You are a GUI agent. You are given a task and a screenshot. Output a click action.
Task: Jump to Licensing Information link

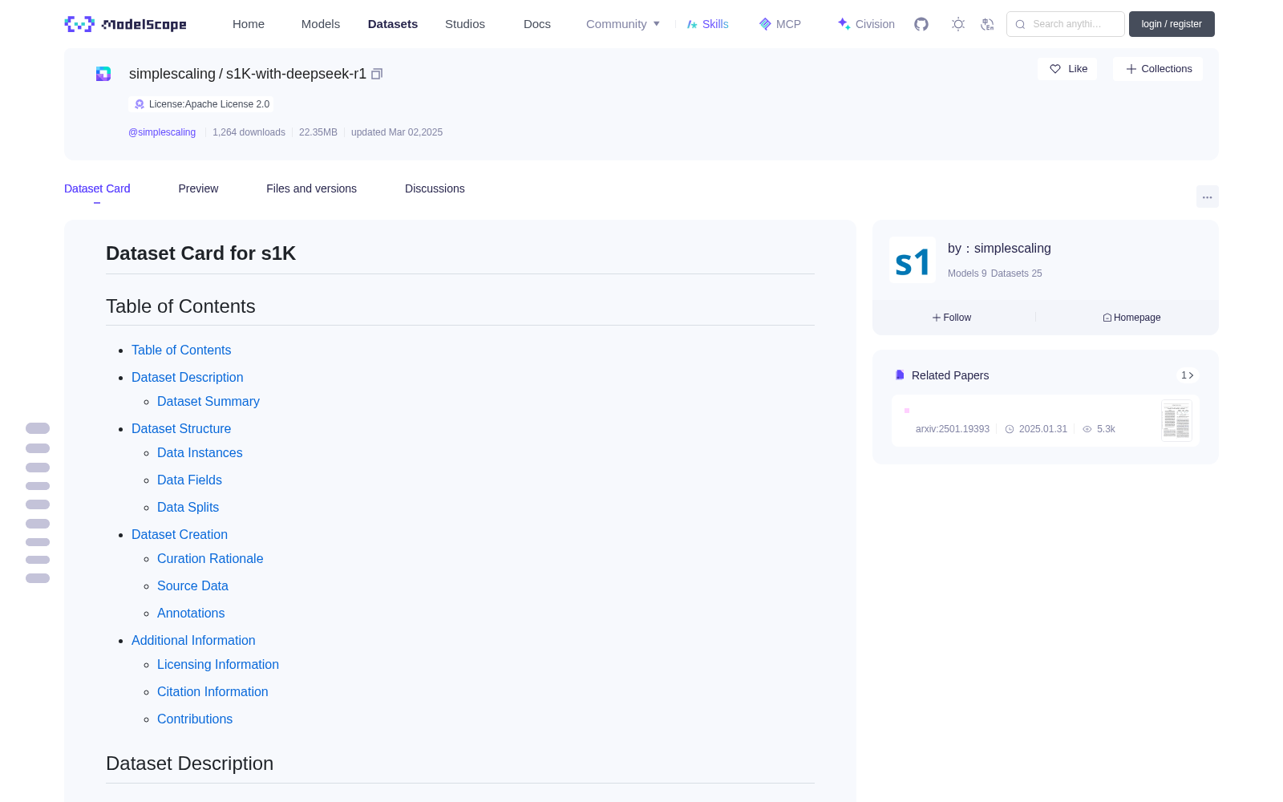[x=218, y=665]
